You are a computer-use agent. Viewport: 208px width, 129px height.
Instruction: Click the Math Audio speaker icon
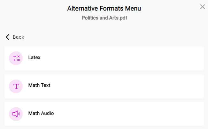click(16, 114)
